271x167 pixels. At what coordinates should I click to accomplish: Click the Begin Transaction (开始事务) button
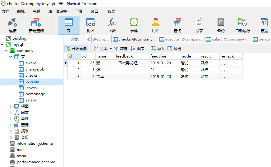76,49
